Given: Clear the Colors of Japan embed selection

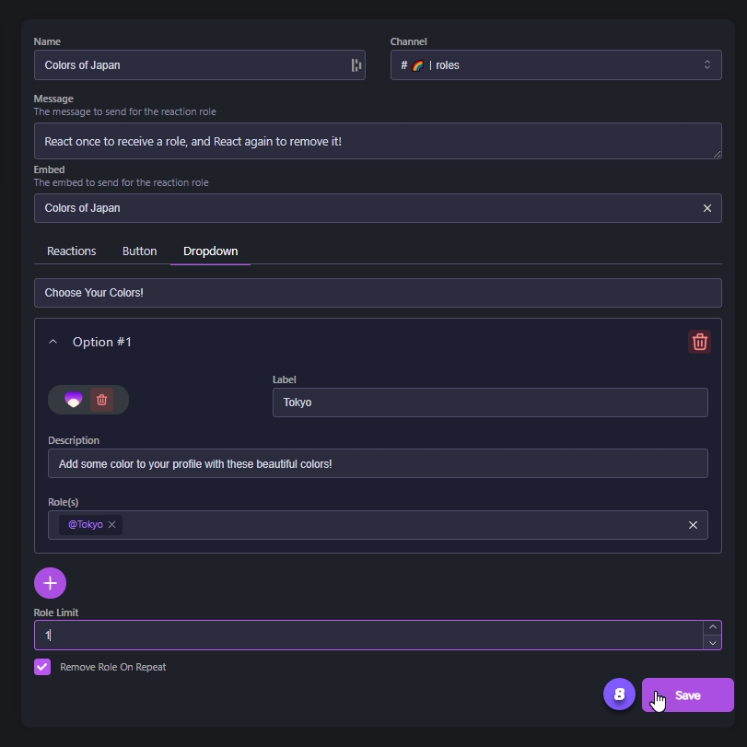Looking at the screenshot, I should pyautogui.click(x=707, y=208).
